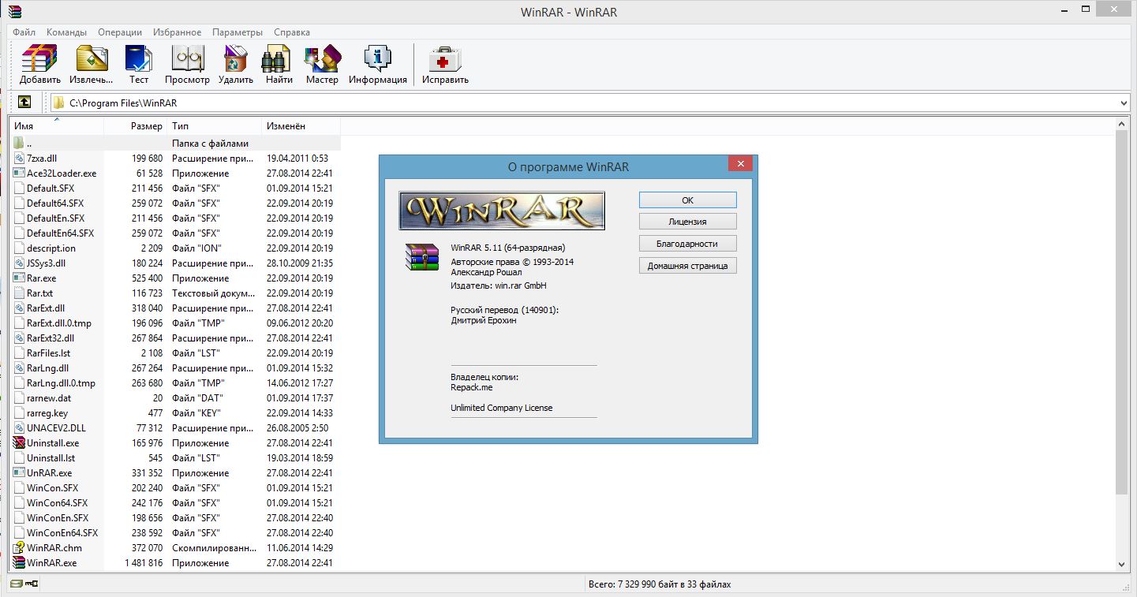Sort by the Имя column header
The height and width of the screenshot is (597, 1137).
57,126
